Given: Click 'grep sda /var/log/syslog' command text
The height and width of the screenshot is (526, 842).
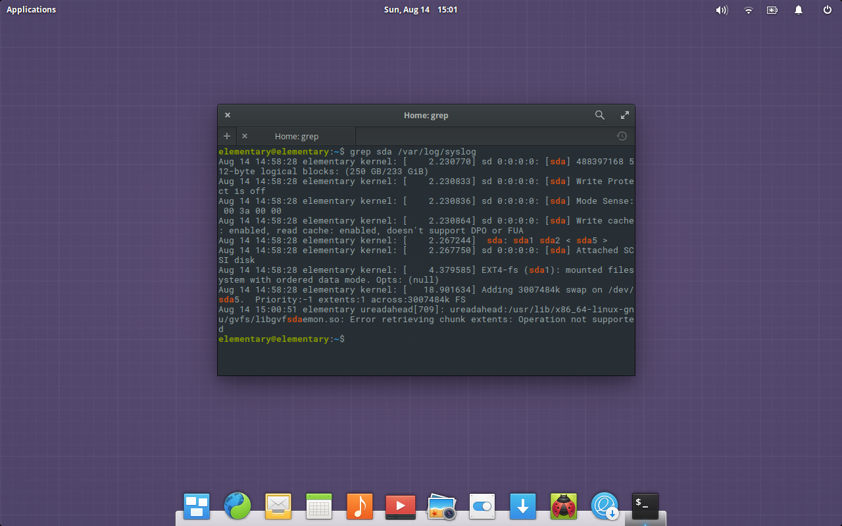Looking at the screenshot, I should [413, 152].
